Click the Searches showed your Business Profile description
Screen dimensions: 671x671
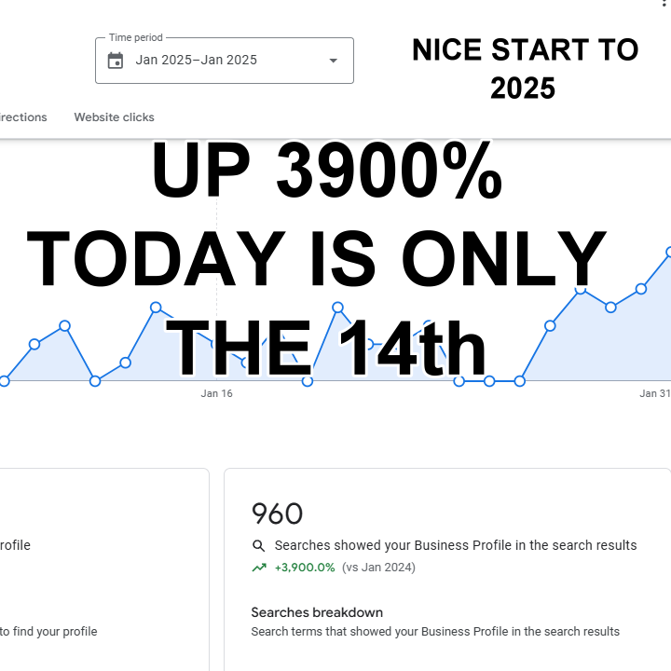pyautogui.click(x=456, y=545)
